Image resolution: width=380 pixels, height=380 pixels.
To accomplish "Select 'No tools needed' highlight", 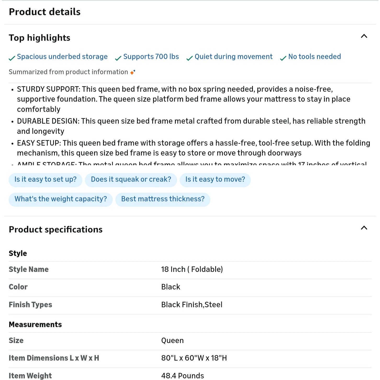I will point(315,57).
